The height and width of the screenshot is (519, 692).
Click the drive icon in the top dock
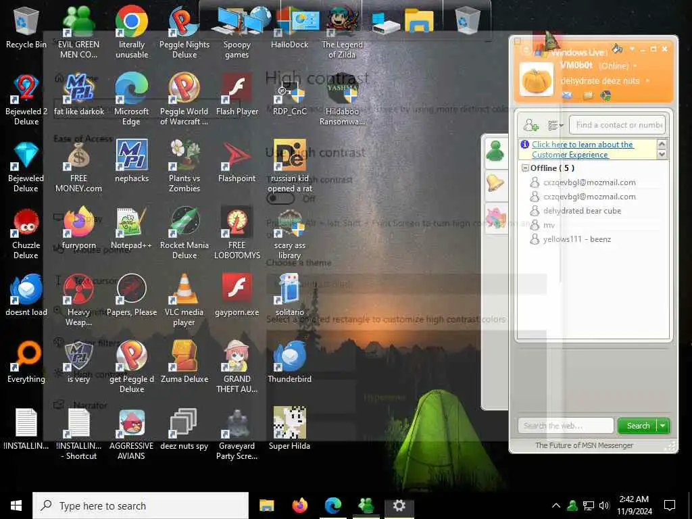click(x=385, y=23)
